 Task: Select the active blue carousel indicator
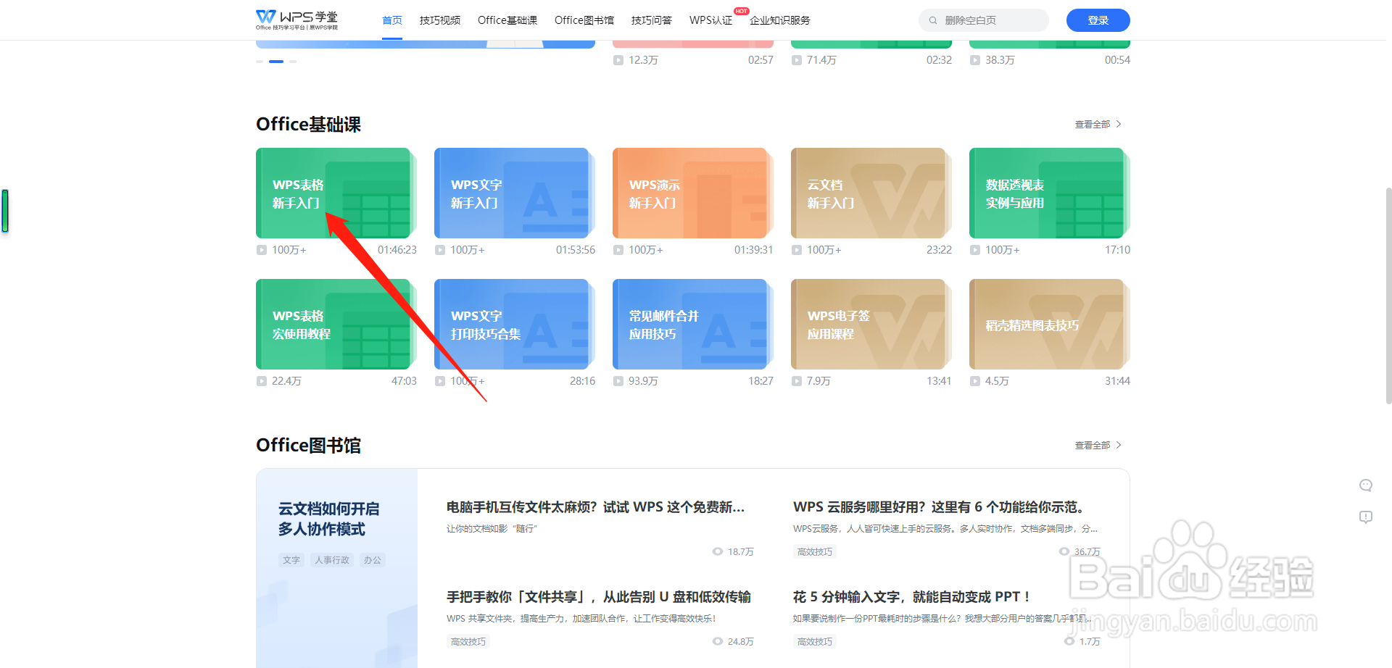(276, 62)
